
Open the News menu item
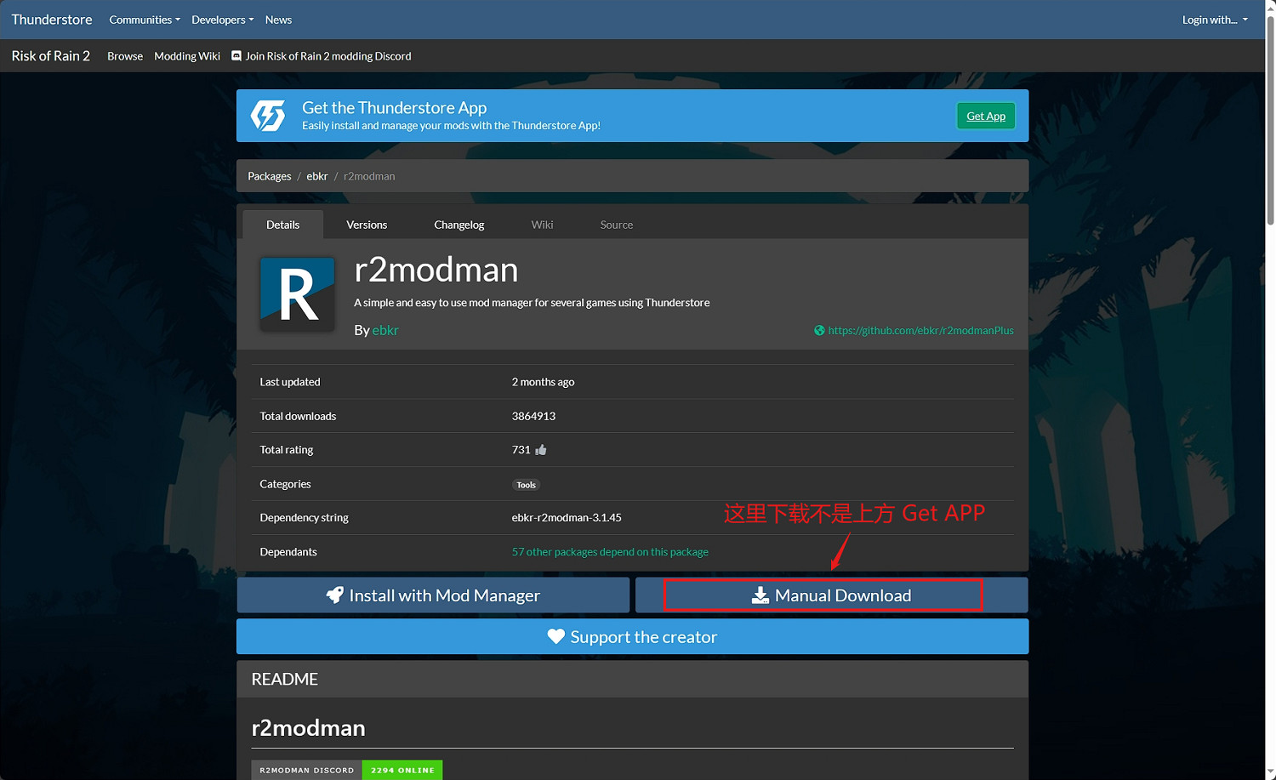point(278,20)
